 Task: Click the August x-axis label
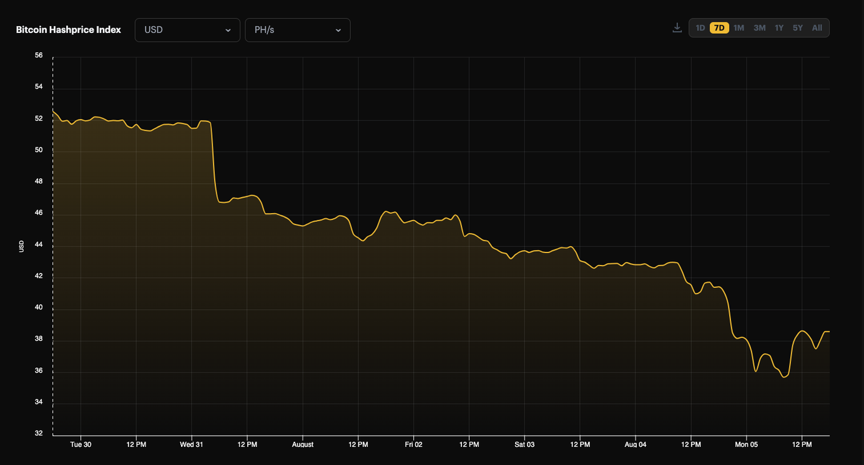[303, 444]
